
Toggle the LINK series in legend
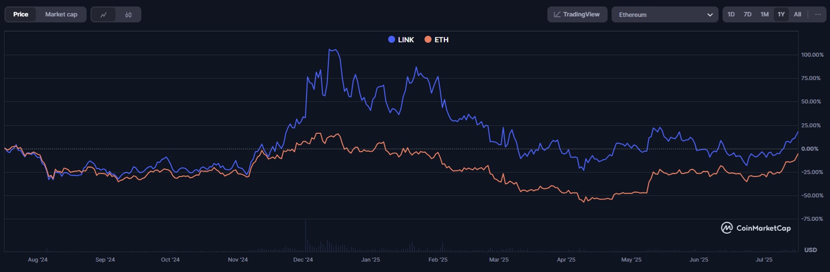pyautogui.click(x=401, y=40)
